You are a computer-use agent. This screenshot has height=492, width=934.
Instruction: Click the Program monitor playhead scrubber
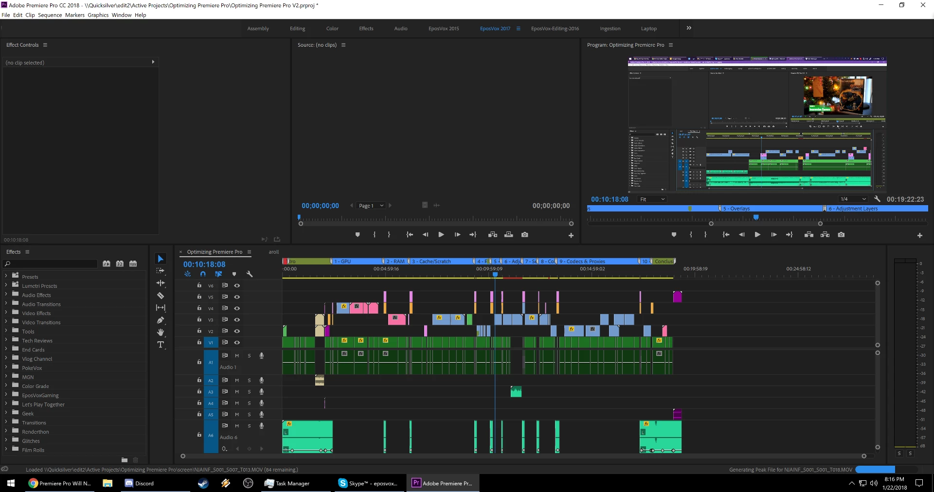tap(756, 217)
